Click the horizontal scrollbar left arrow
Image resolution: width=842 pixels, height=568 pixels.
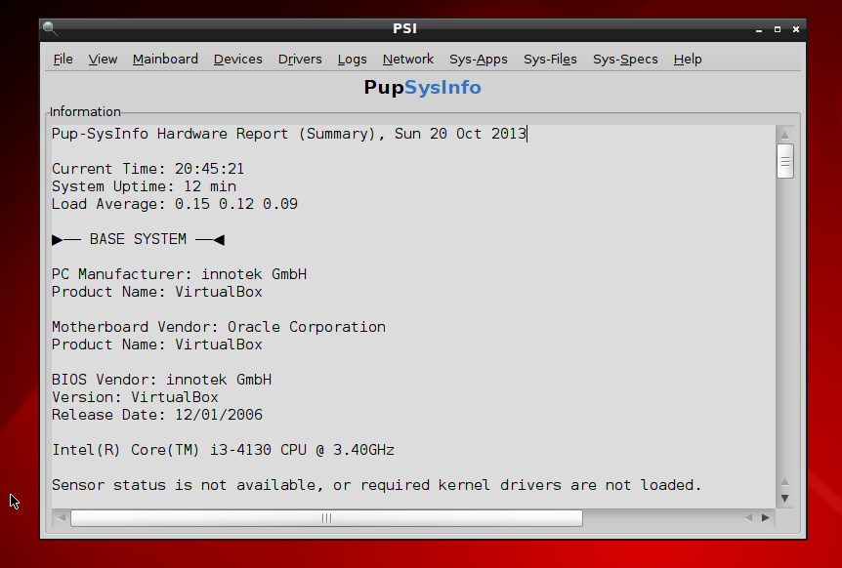(62, 517)
